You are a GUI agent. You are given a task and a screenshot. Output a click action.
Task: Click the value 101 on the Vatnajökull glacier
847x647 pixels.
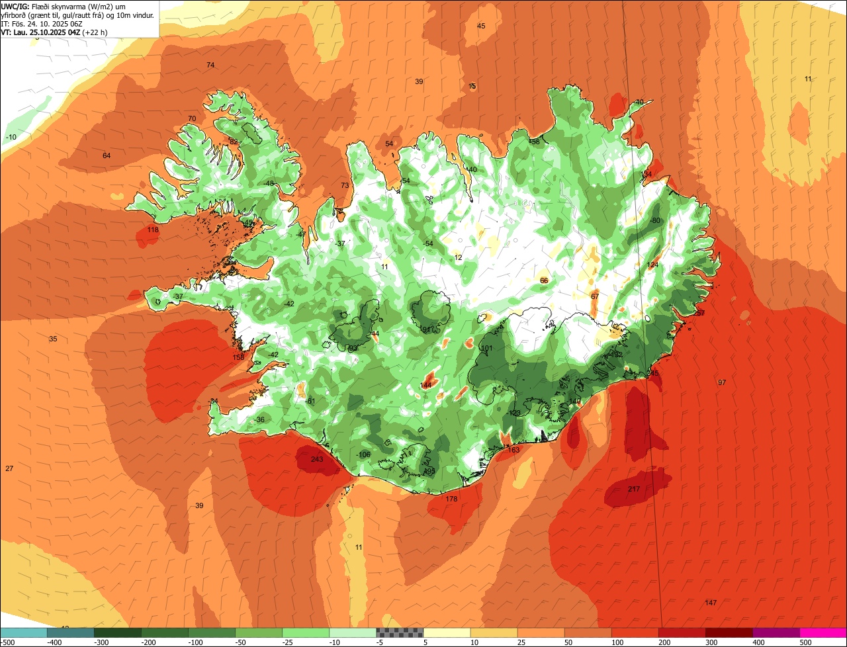488,348
